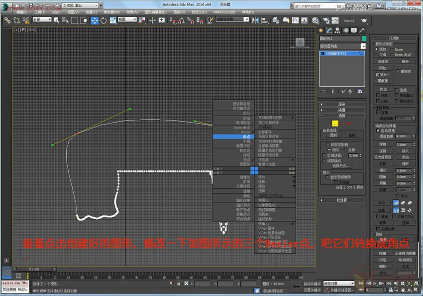Click the Pin Stack icon

pos(323,91)
